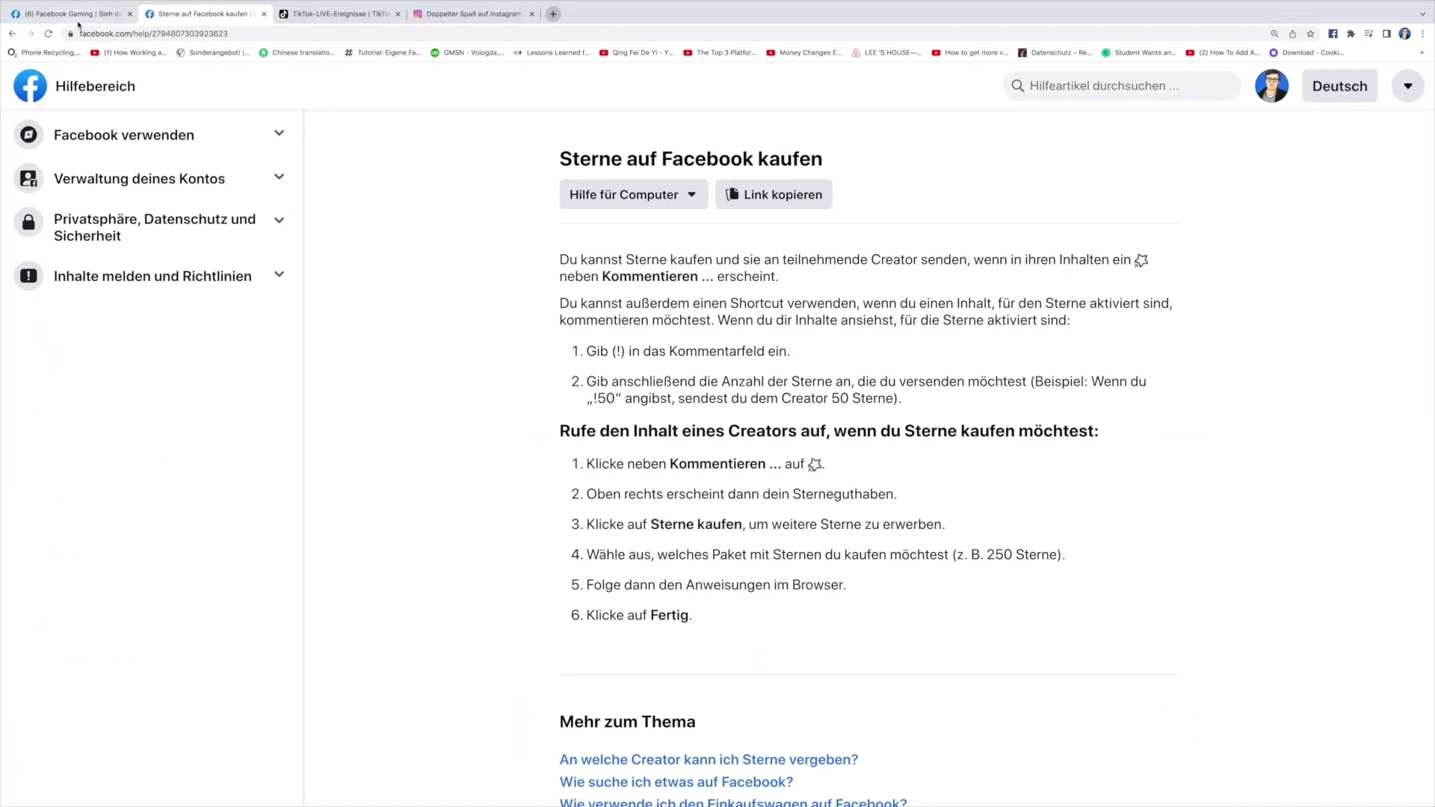
Task: Click the Link kopieren button
Action: tap(774, 194)
